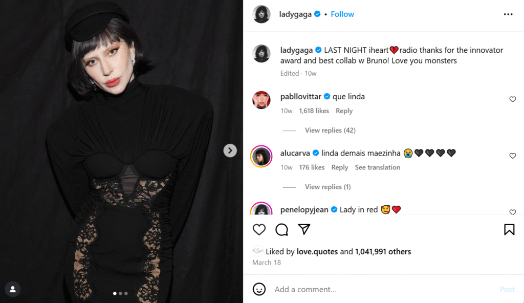The image size is (524, 303).
Task: Open emoji picker in comment box
Action: [259, 289]
